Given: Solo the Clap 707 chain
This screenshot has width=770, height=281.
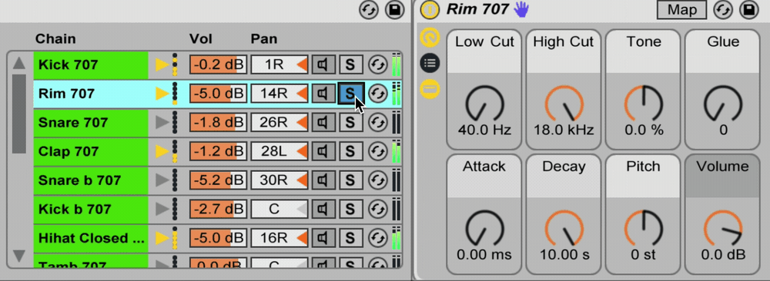Looking at the screenshot, I should point(350,151).
